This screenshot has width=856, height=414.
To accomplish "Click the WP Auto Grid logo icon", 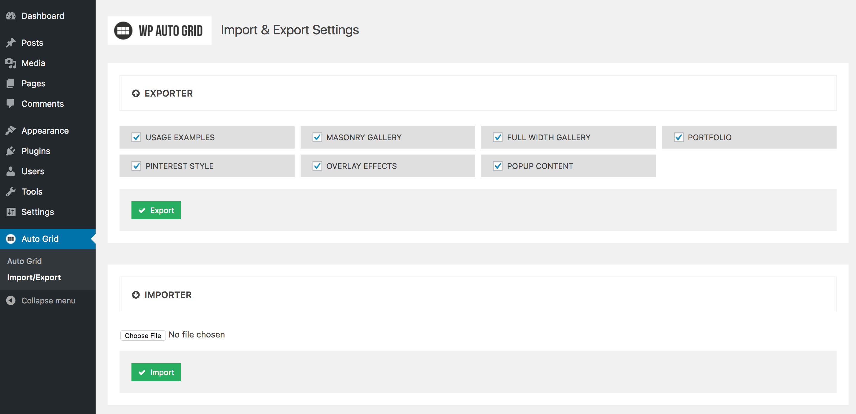I will [123, 30].
